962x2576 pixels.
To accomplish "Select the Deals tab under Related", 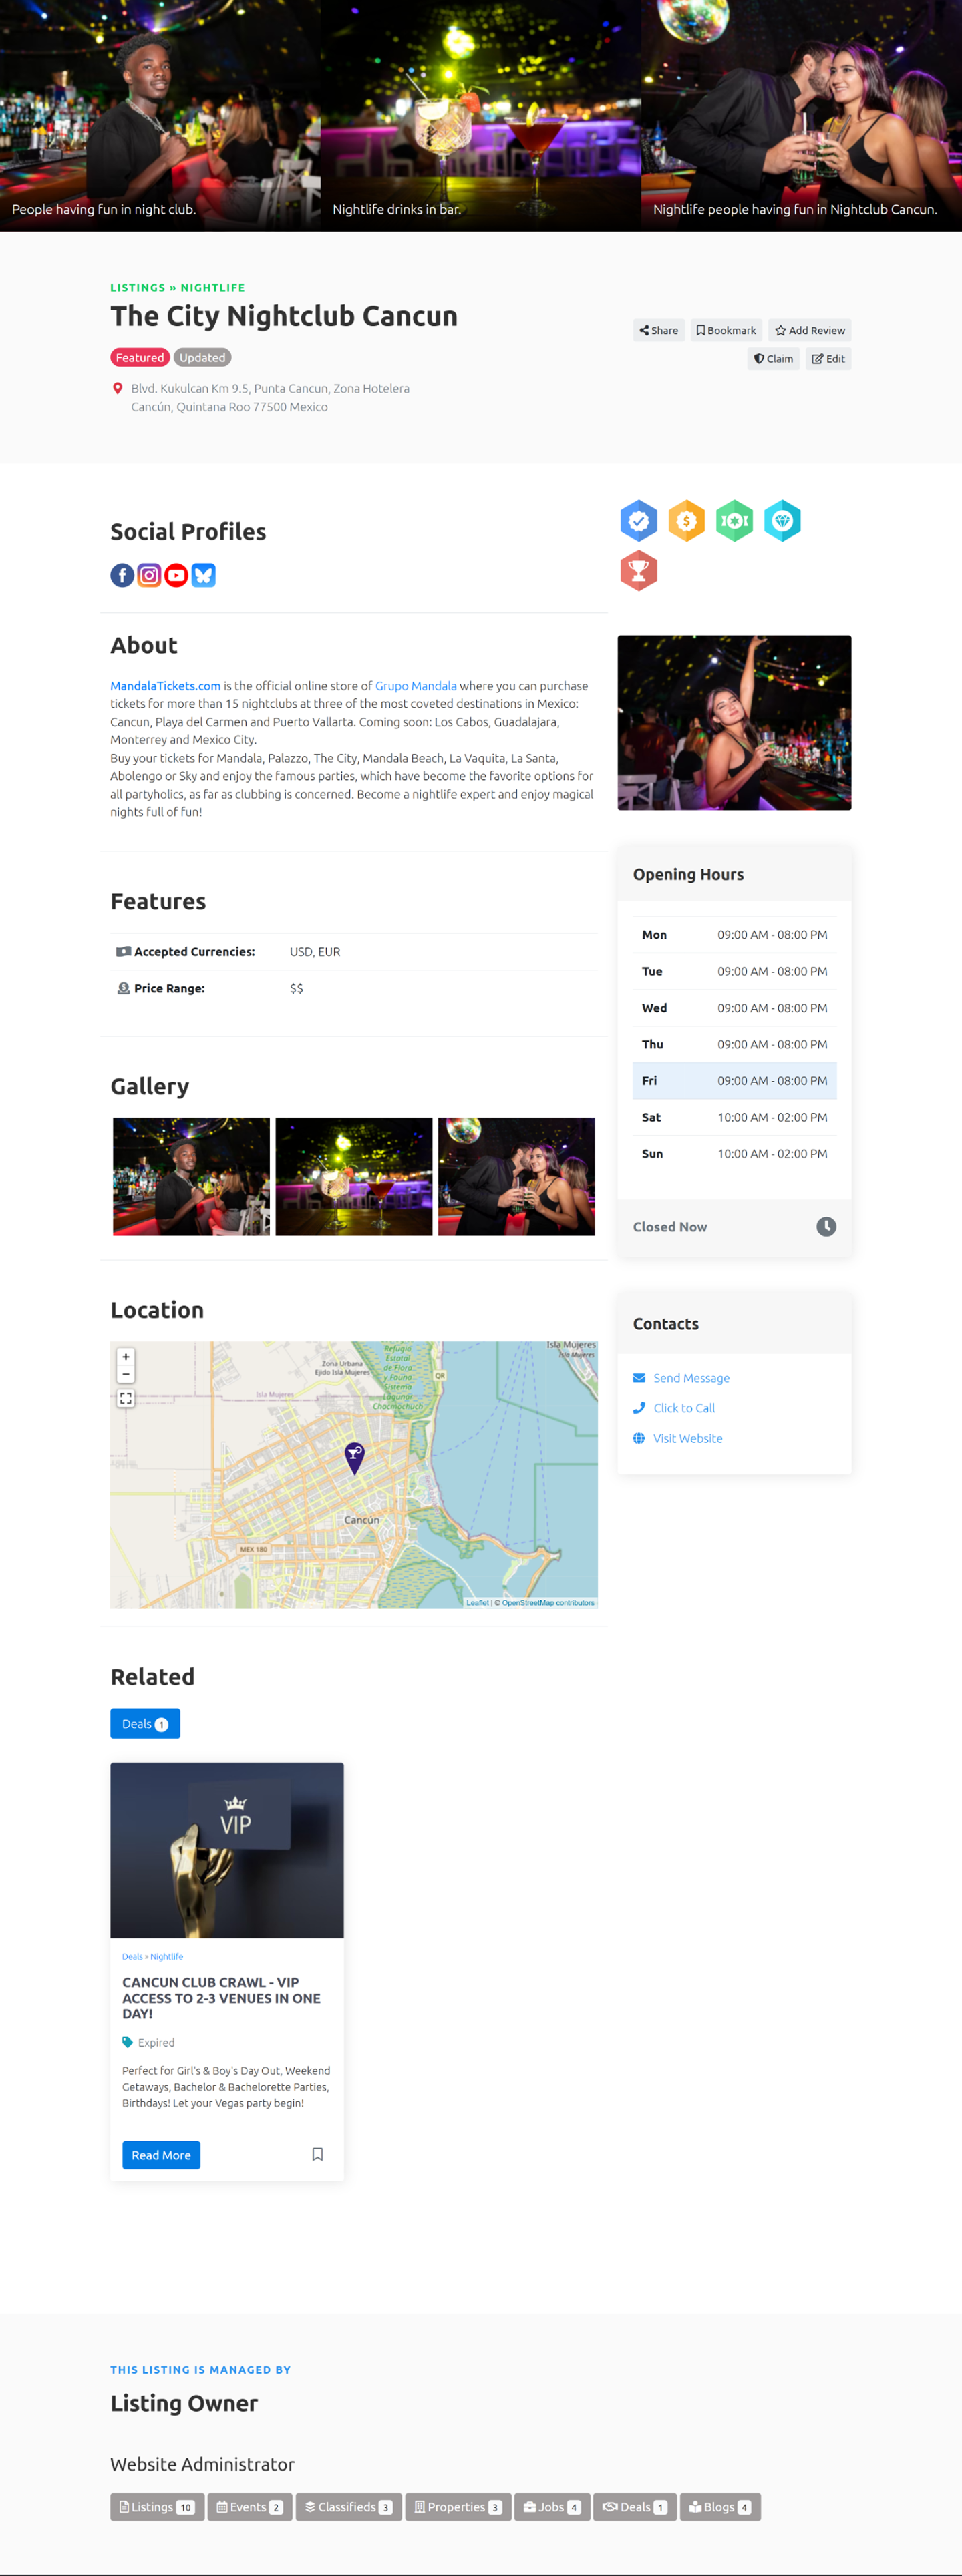I will pos(145,1724).
